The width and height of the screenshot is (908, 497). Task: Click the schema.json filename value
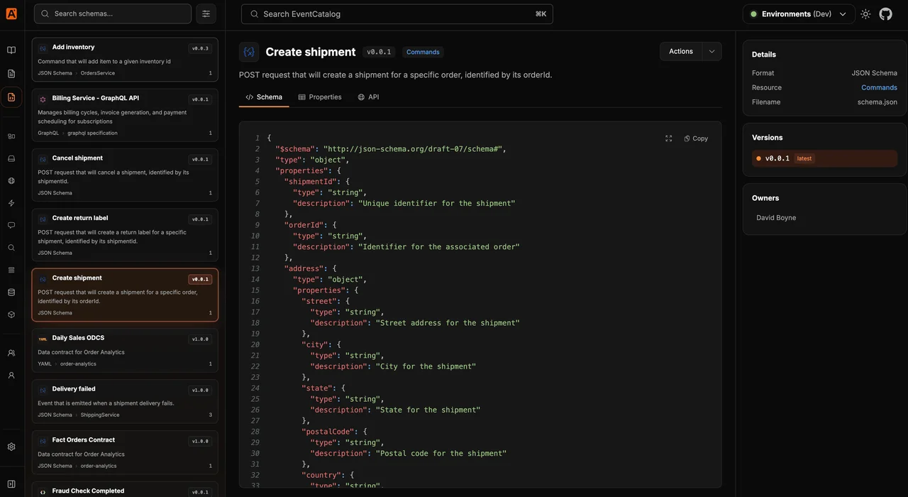[x=877, y=102]
